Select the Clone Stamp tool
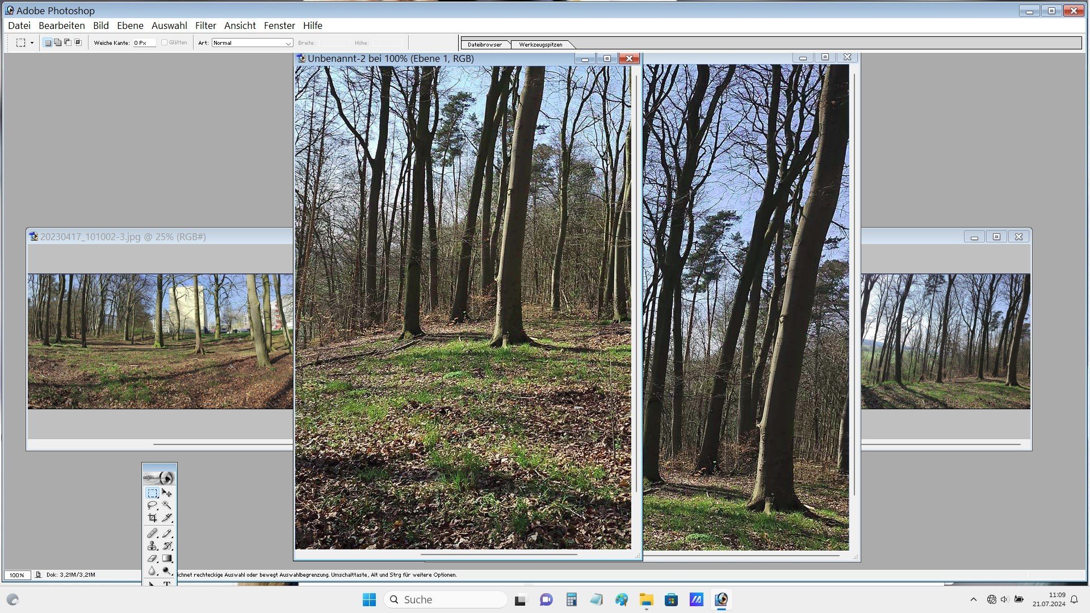1090x613 pixels. (x=152, y=546)
